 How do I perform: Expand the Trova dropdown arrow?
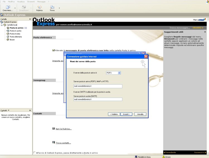click(59, 8)
